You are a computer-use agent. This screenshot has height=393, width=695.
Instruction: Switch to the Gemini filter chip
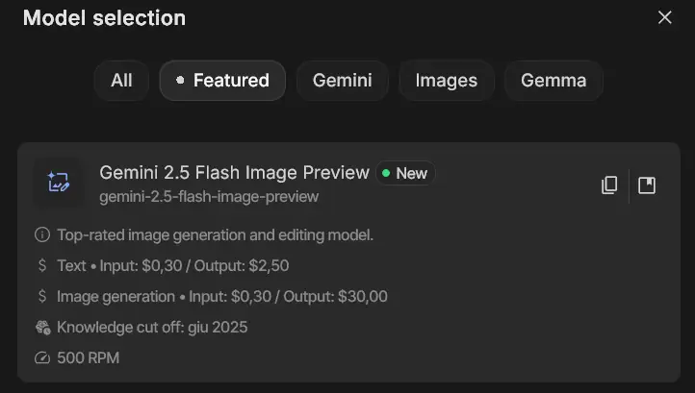(x=342, y=81)
